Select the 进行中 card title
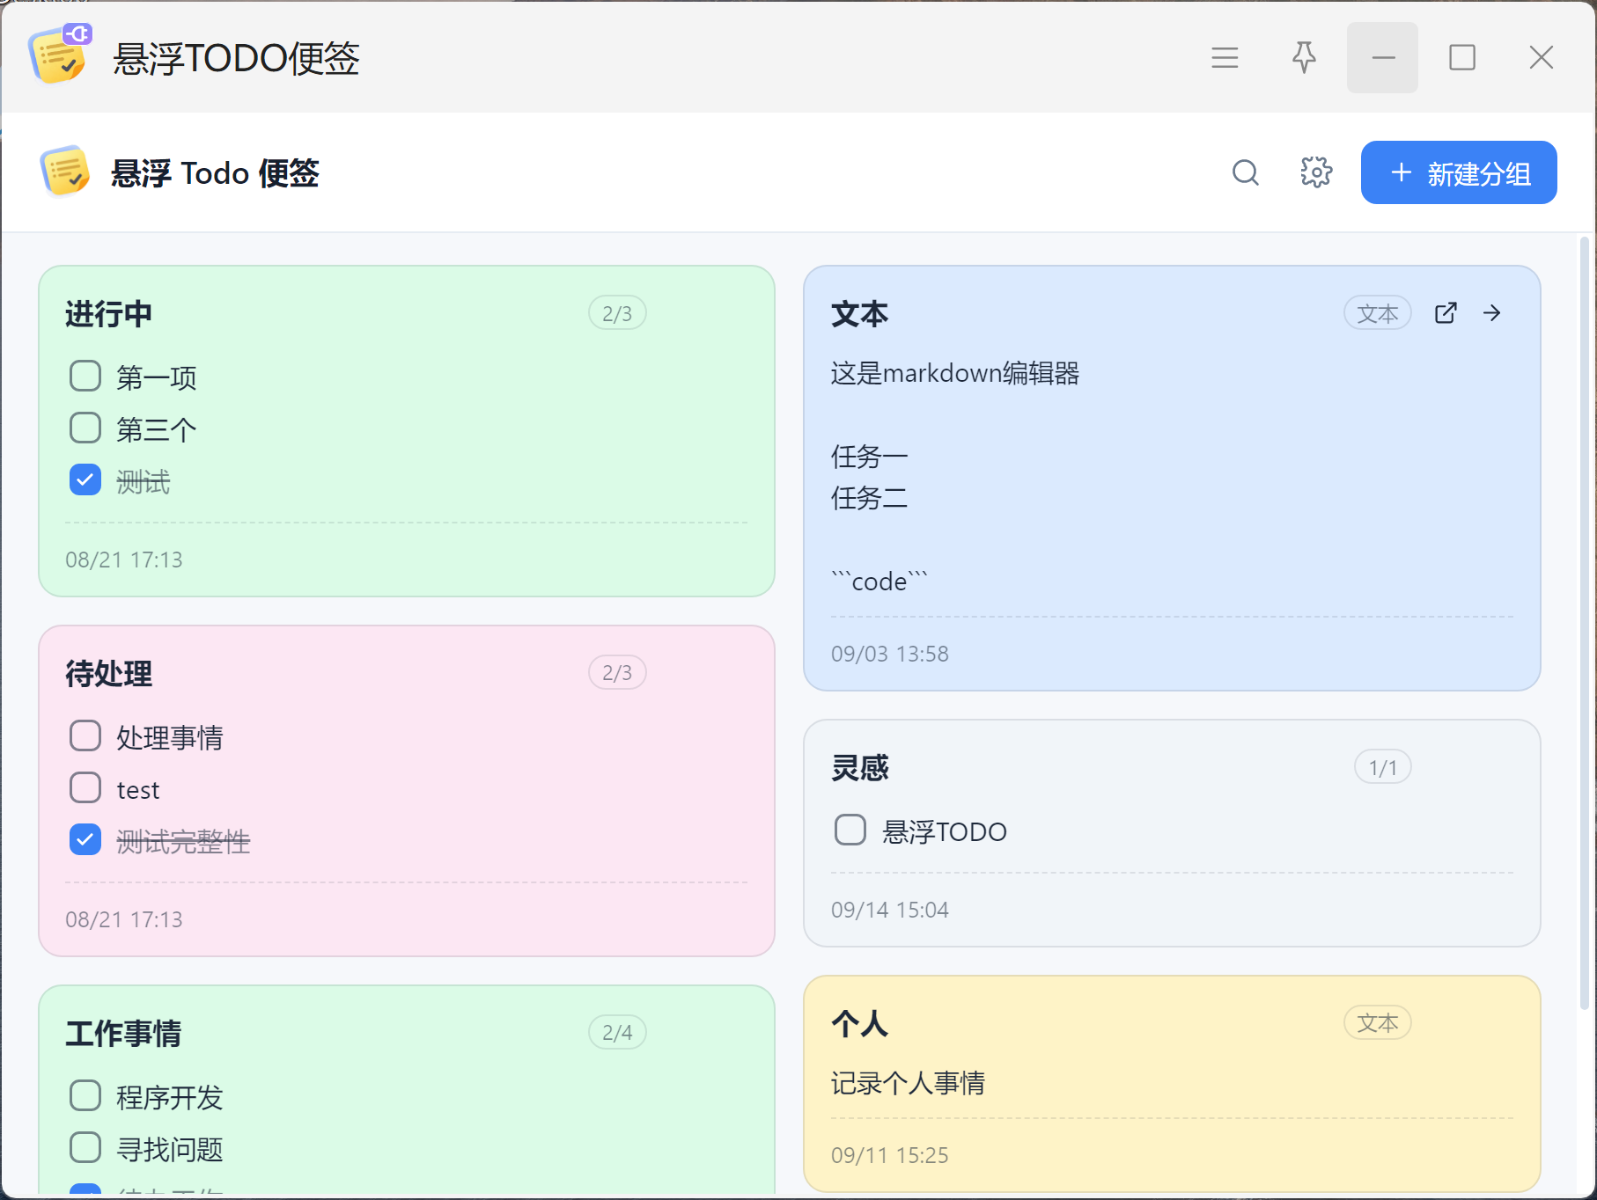Viewport: 1597px width, 1200px height. click(x=109, y=314)
